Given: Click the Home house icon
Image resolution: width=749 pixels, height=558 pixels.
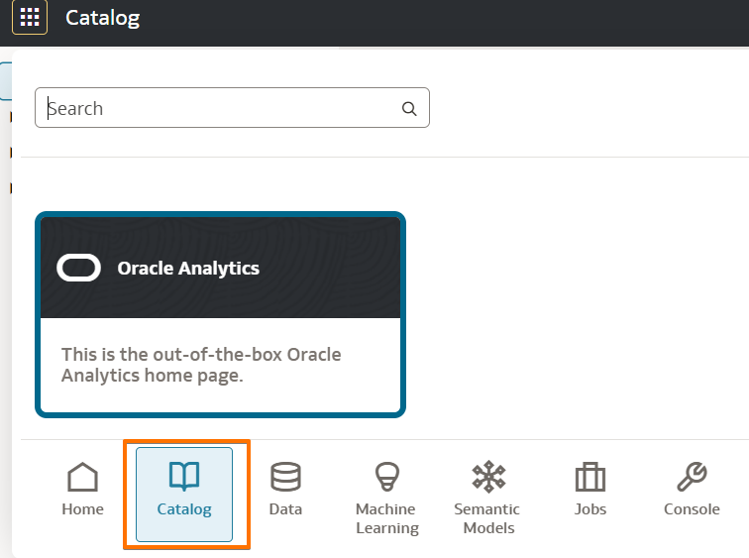Looking at the screenshot, I should 82,478.
